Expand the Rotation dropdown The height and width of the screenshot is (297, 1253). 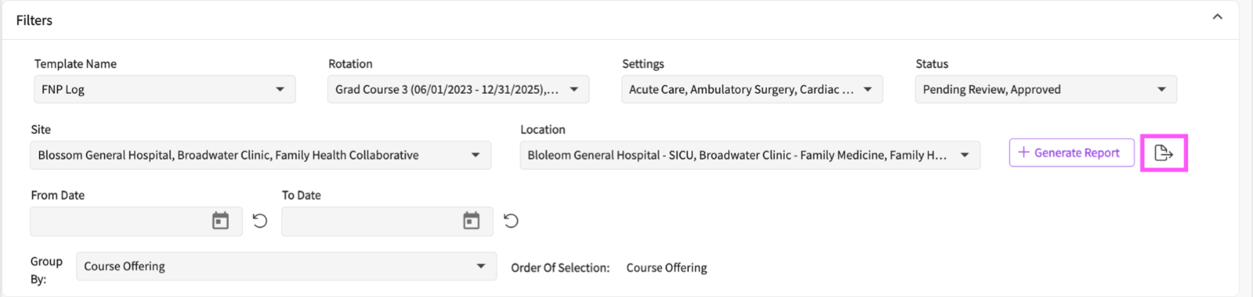[458, 89]
